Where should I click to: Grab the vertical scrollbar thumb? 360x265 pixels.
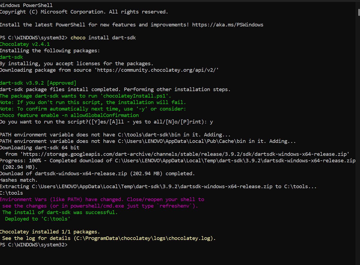click(359, 12)
